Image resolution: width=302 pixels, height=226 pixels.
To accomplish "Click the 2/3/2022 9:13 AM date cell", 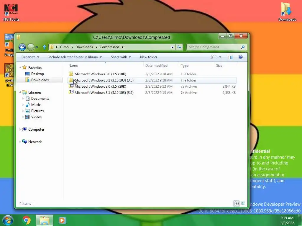I will [159, 93].
